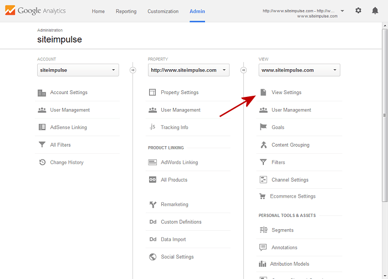
Task: Click the Property Settings window icon
Action: [x=152, y=92]
